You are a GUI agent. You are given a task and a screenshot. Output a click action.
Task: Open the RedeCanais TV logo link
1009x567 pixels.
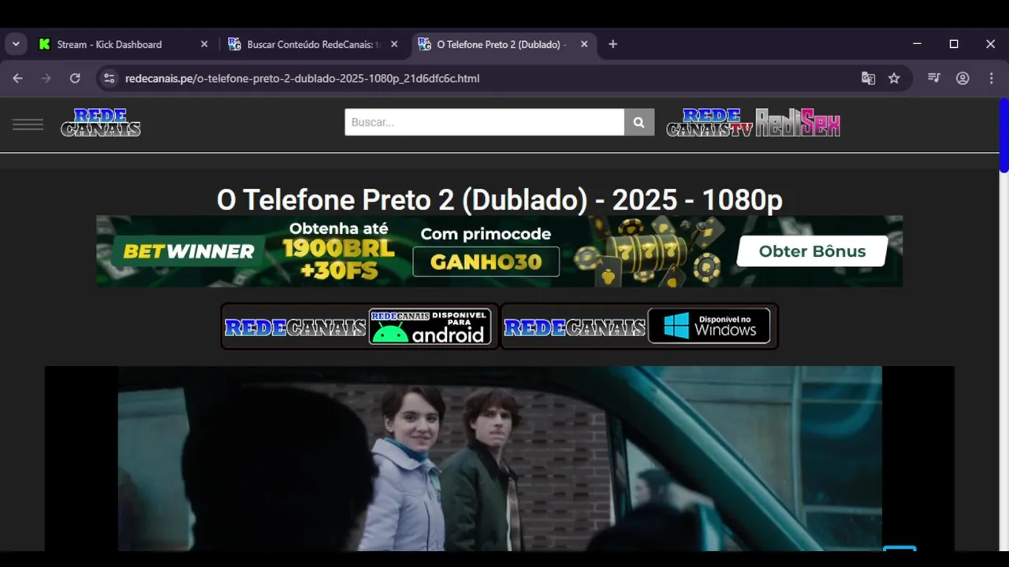[x=709, y=123]
